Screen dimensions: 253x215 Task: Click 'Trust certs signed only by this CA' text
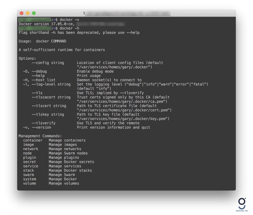click(113, 97)
